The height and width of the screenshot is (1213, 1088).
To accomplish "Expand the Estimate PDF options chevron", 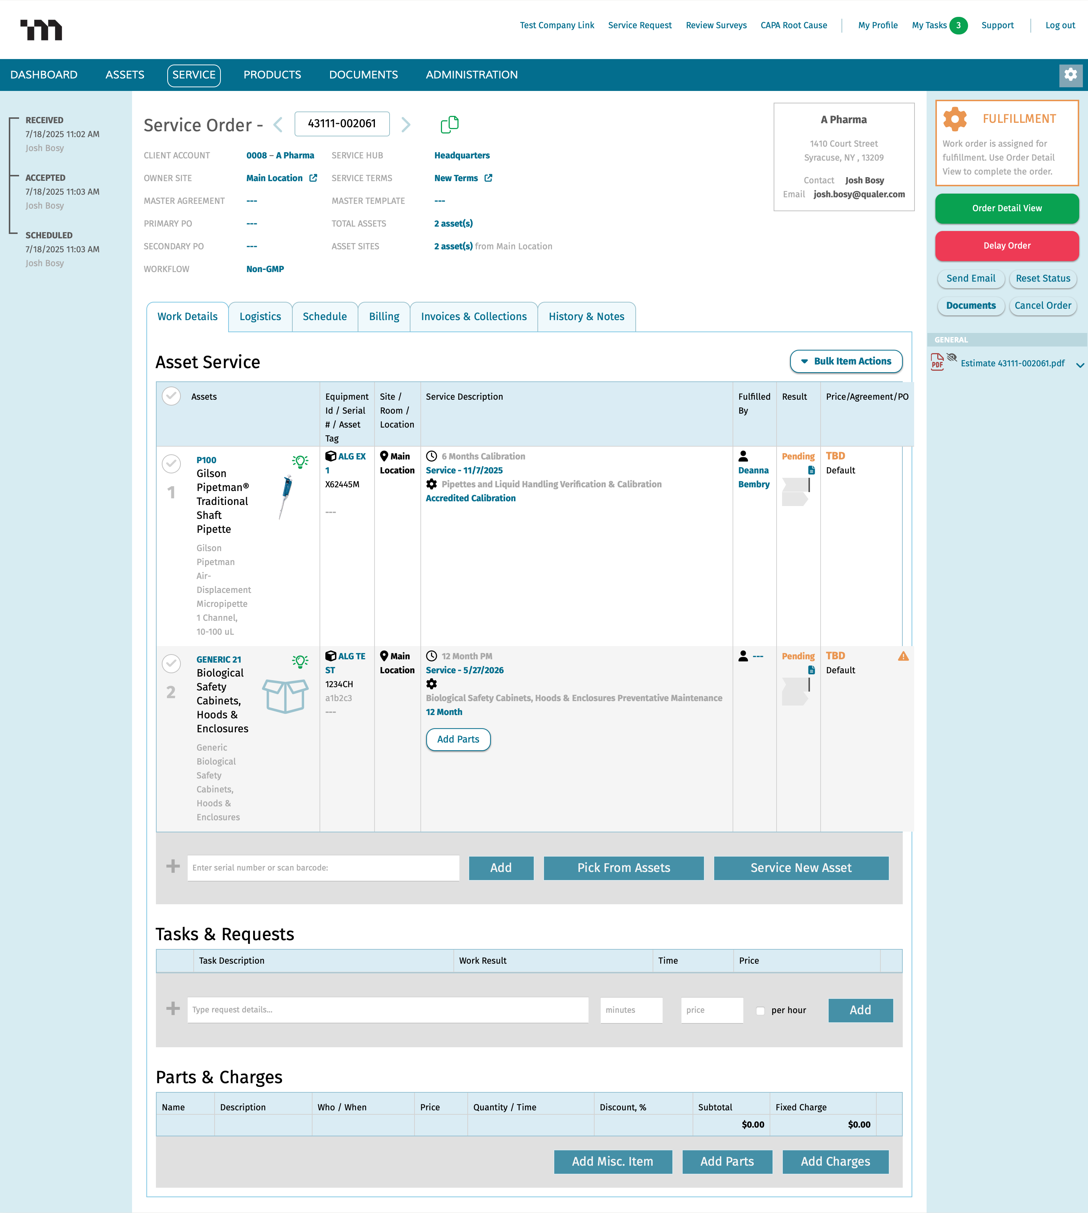I will click(x=1080, y=364).
